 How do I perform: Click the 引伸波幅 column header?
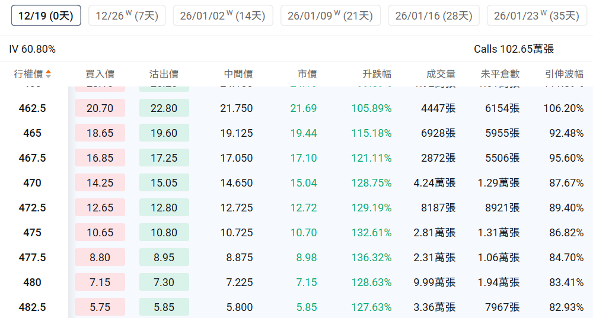click(x=564, y=74)
